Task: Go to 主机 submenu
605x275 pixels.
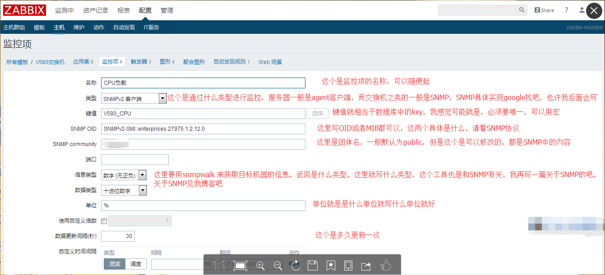Action: [x=59, y=27]
